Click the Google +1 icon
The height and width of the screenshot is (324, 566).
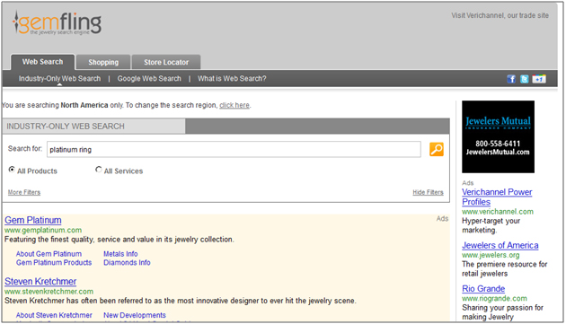click(539, 79)
